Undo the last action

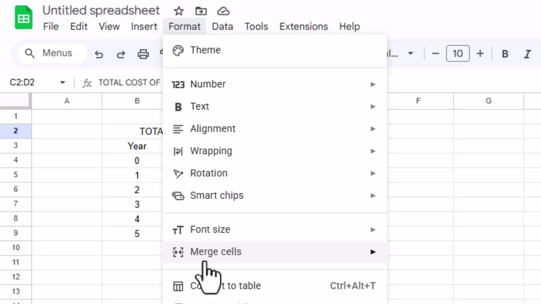(99, 54)
